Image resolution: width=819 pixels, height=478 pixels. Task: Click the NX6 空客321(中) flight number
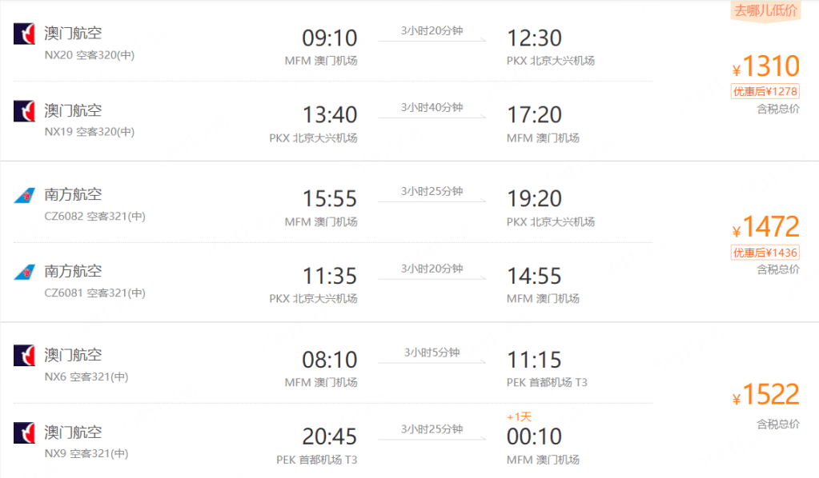pos(86,376)
